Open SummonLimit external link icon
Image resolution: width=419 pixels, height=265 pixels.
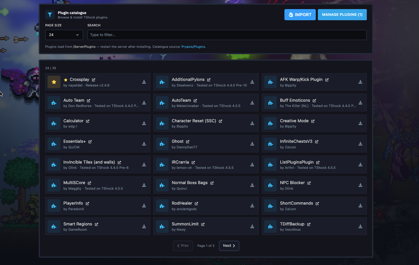pyautogui.click(x=203, y=224)
